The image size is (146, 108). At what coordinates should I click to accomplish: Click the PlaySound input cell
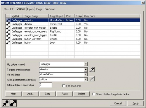click(57, 31)
